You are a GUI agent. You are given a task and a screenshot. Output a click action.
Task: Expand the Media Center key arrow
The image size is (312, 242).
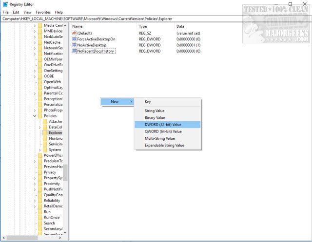[35, 25]
